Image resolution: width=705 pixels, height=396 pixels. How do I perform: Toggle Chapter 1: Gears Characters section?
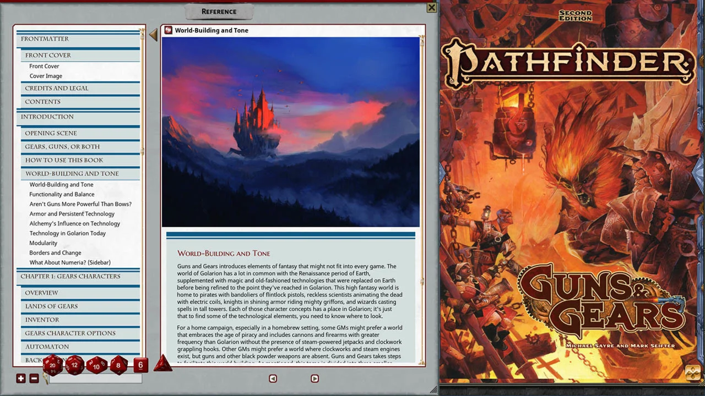[78, 276]
